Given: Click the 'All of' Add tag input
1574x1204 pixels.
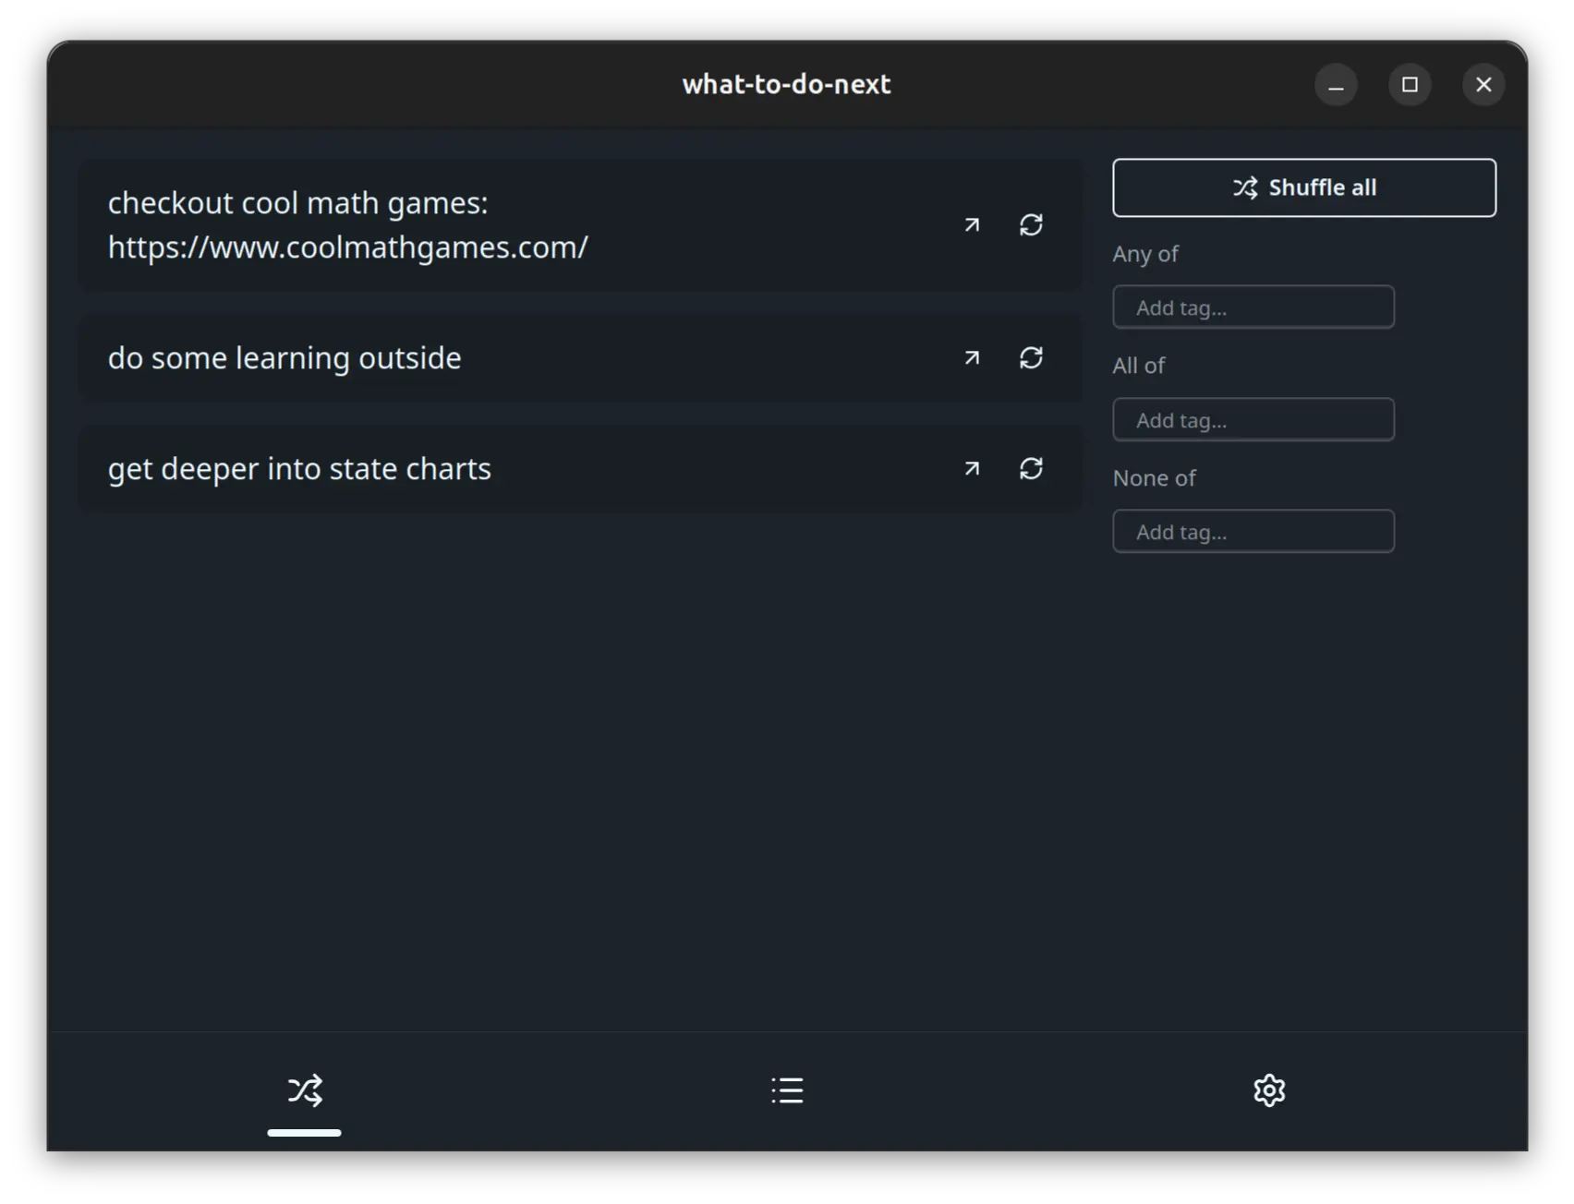Looking at the screenshot, I should 1253,420.
